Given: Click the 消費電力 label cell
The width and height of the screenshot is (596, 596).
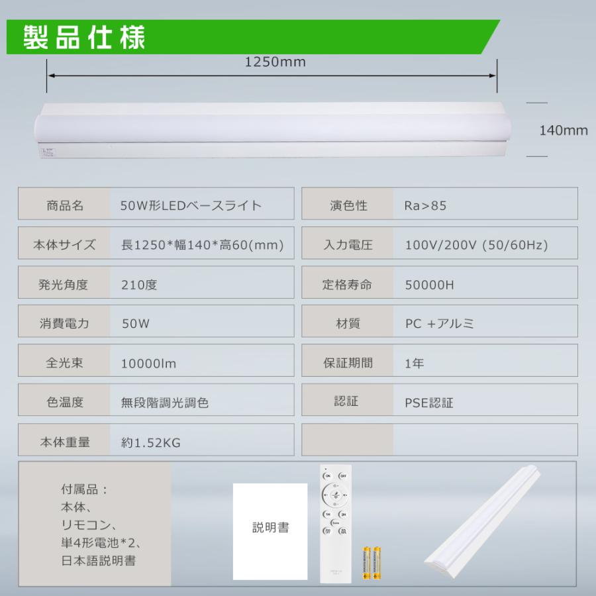Looking at the screenshot, I should (x=64, y=321).
